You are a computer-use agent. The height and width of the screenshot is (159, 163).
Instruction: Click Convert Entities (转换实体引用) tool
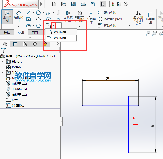[x=80, y=17]
